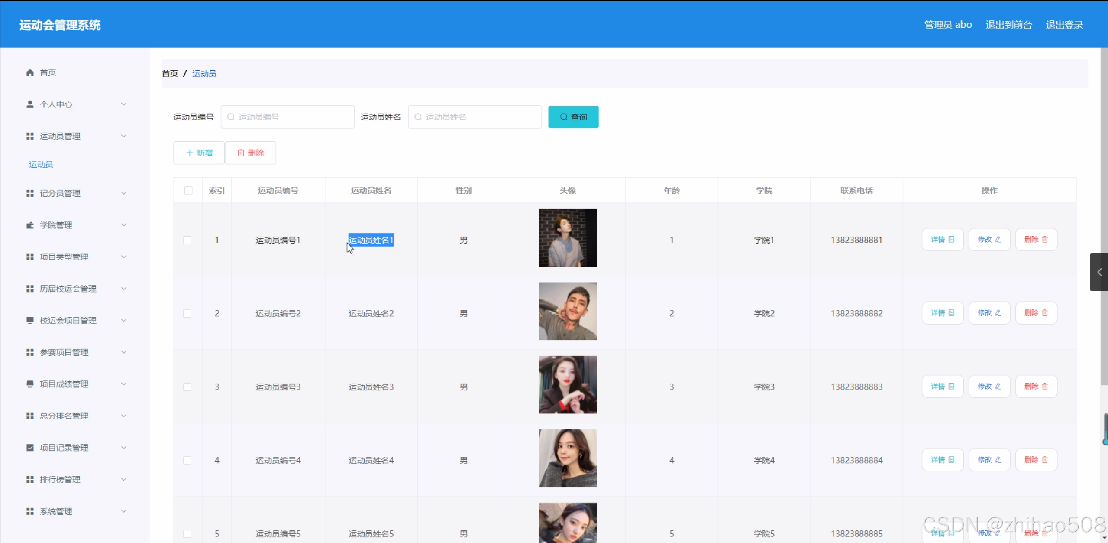This screenshot has height=543, width=1108.
Task: Open the 运动员 submenu item
Action: [41, 165]
